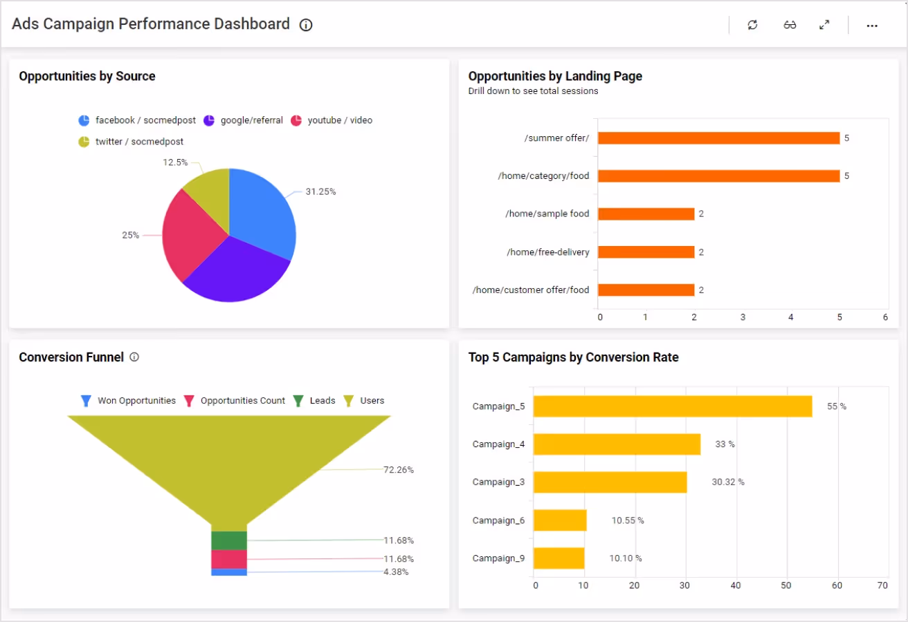
Task: Select the Opportunities by Source panel title
Action: (x=87, y=76)
